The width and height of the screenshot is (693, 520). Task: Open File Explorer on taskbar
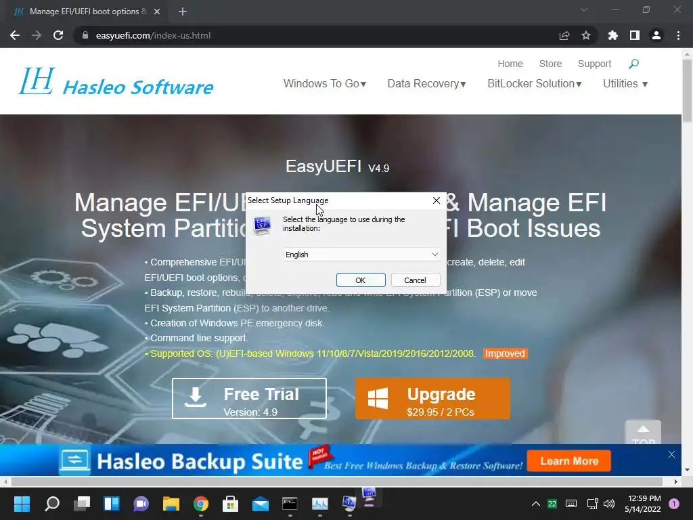(x=171, y=504)
